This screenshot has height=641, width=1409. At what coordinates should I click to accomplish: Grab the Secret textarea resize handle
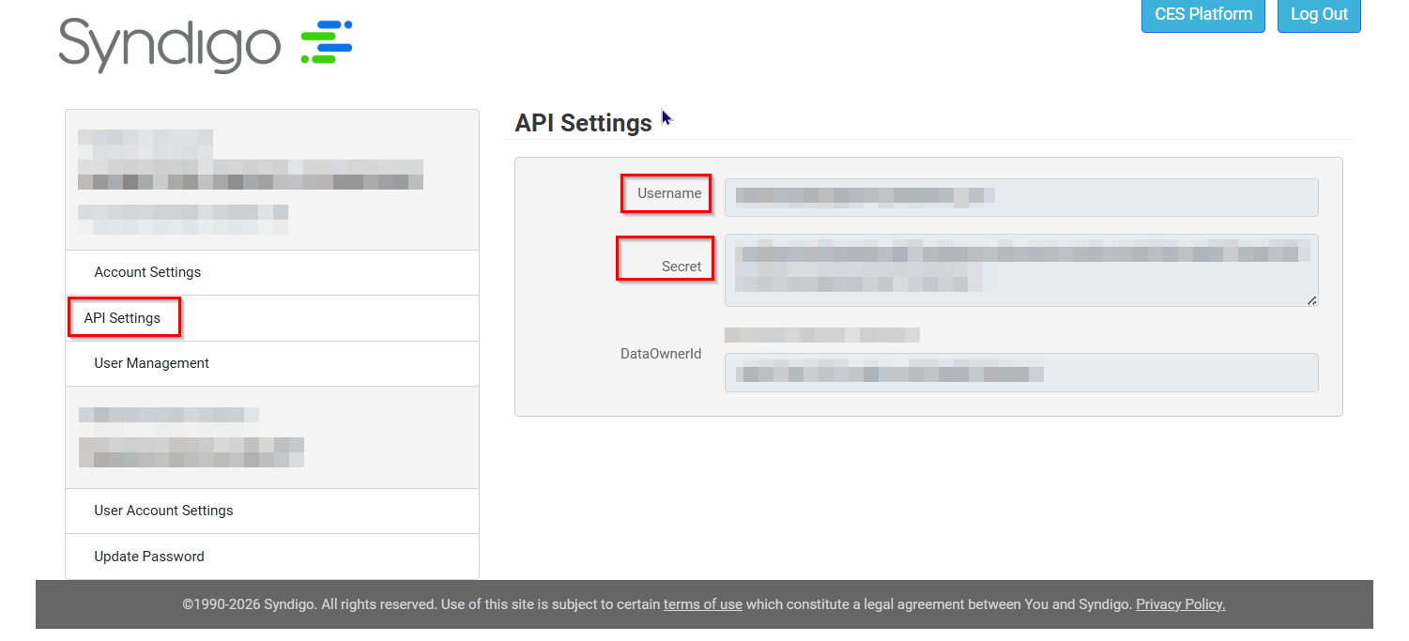click(1311, 300)
